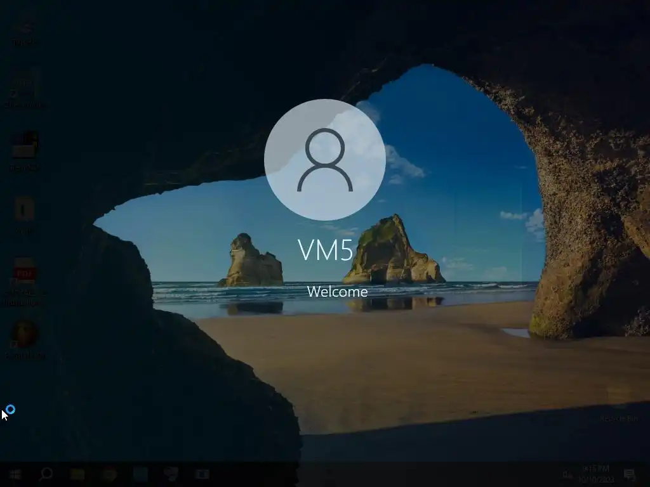650x487 pixels.
Task: Open the dimmed Windows Start button
Action: 15,474
